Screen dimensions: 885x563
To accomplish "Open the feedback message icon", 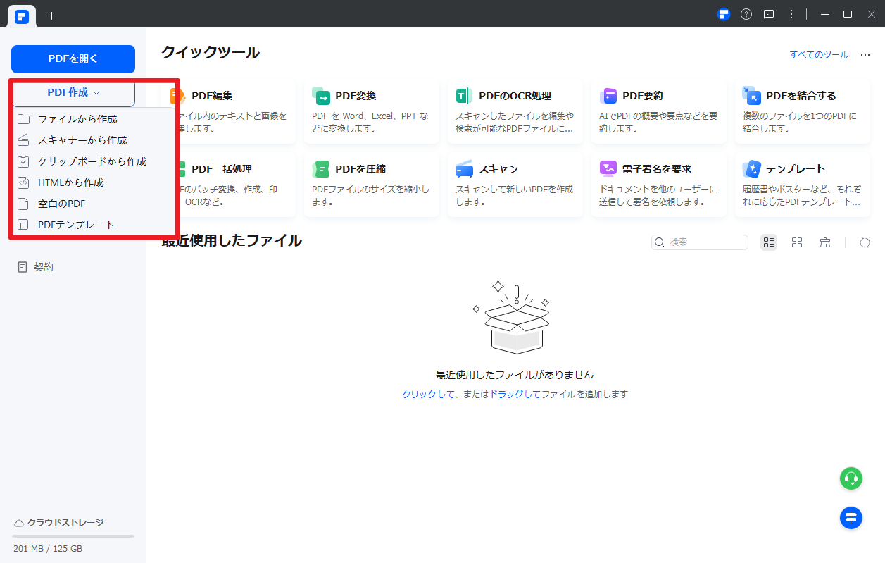I will tap(769, 14).
